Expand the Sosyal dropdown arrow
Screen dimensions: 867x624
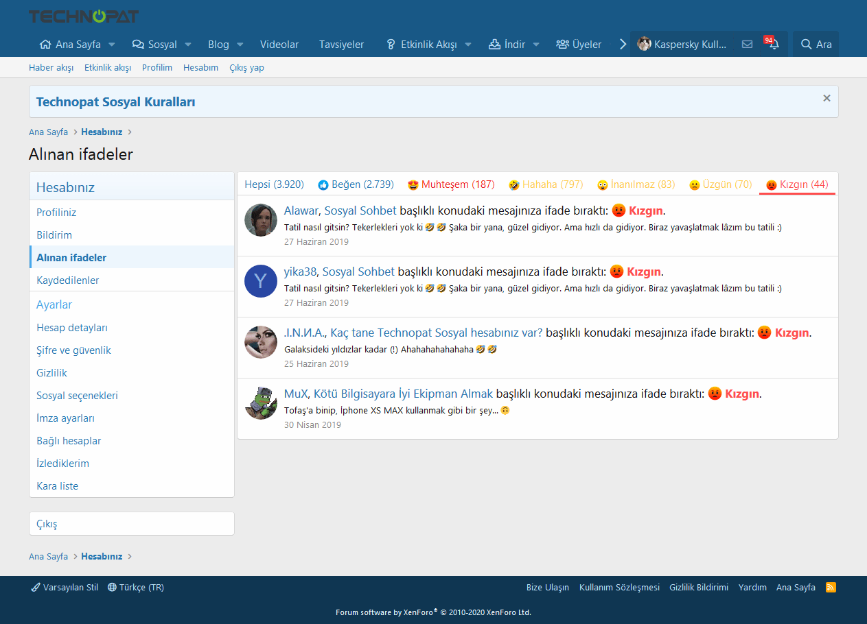[x=188, y=45]
